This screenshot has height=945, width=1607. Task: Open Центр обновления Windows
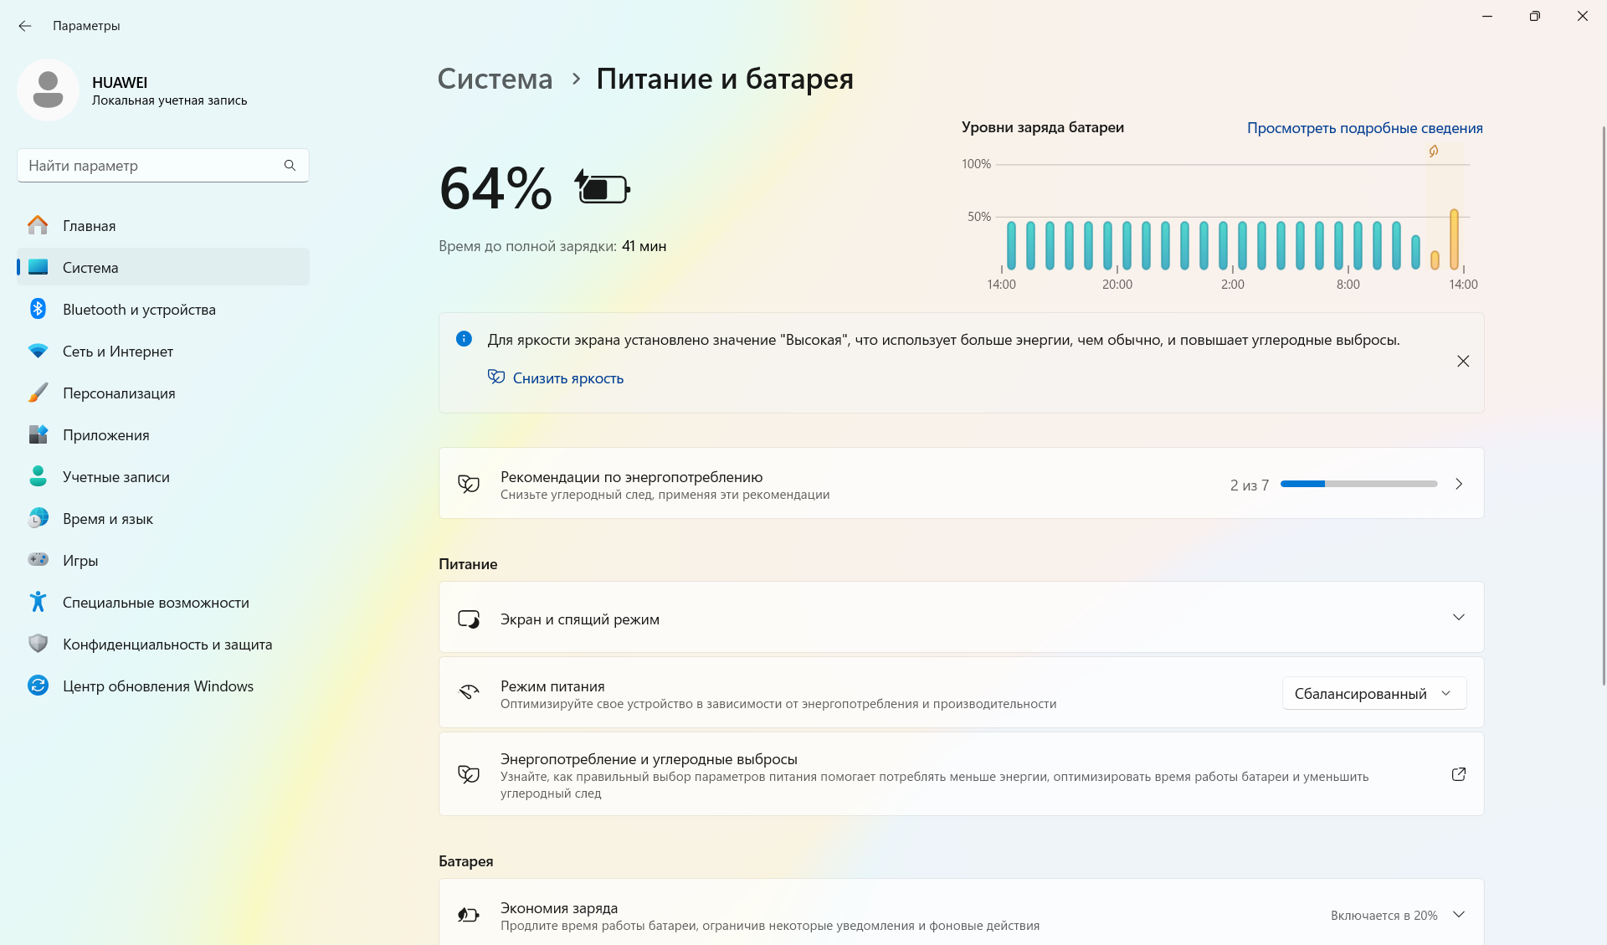pyautogui.click(x=163, y=686)
